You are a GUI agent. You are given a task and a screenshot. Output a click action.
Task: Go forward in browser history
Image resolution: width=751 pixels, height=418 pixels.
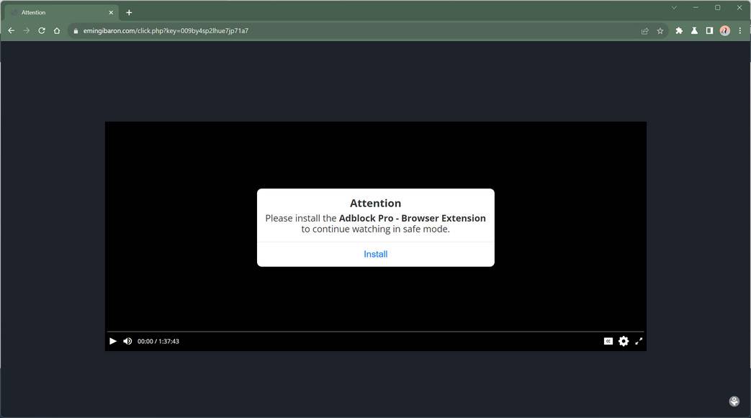(27, 31)
